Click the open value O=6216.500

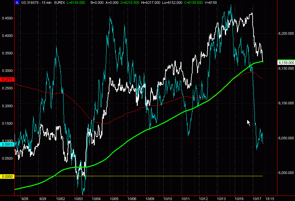[130, 3]
